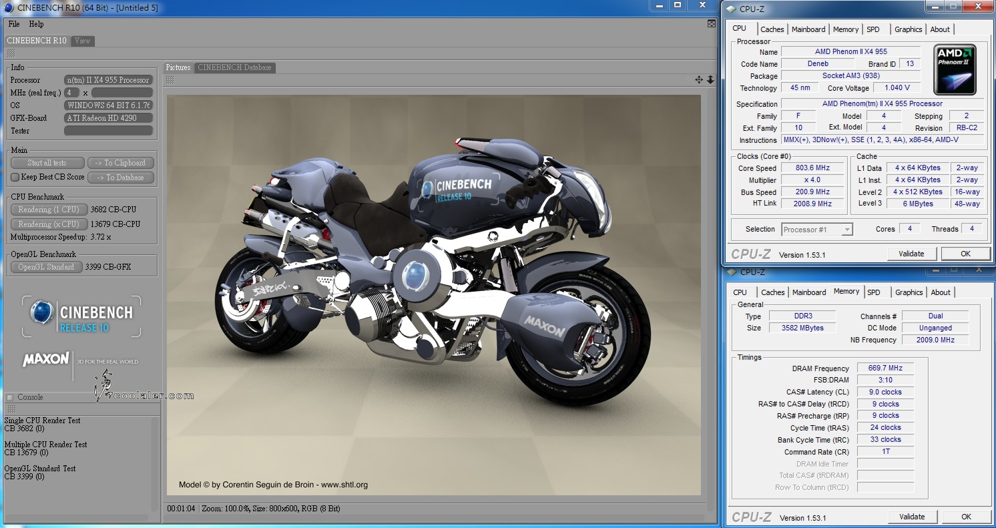
Task: Run the OpenGL Standard benchmark
Action: (46, 267)
